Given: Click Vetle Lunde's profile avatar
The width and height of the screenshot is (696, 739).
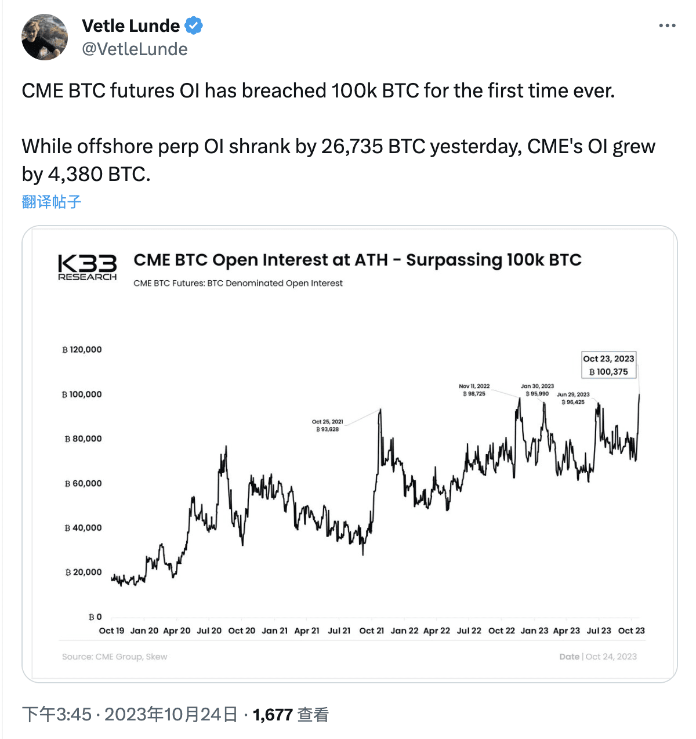Looking at the screenshot, I should [x=44, y=37].
